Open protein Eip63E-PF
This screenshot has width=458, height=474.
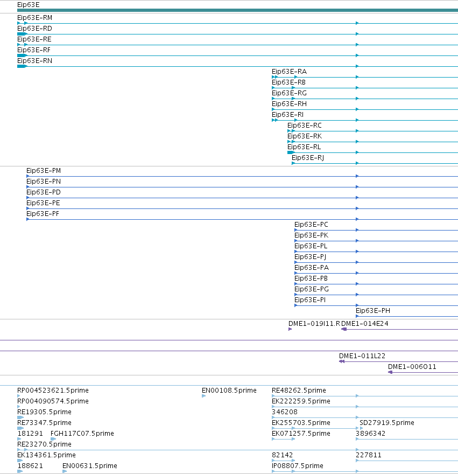point(43,214)
